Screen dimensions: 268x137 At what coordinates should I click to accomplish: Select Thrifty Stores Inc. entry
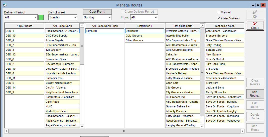(225, 92)
